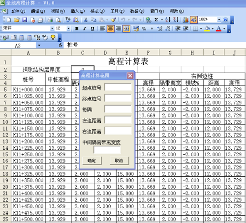
Task: Open the Chart Wizard icon
Action: tap(185, 20)
